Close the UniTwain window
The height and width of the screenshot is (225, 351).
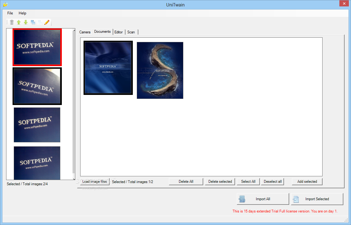(x=344, y=4)
